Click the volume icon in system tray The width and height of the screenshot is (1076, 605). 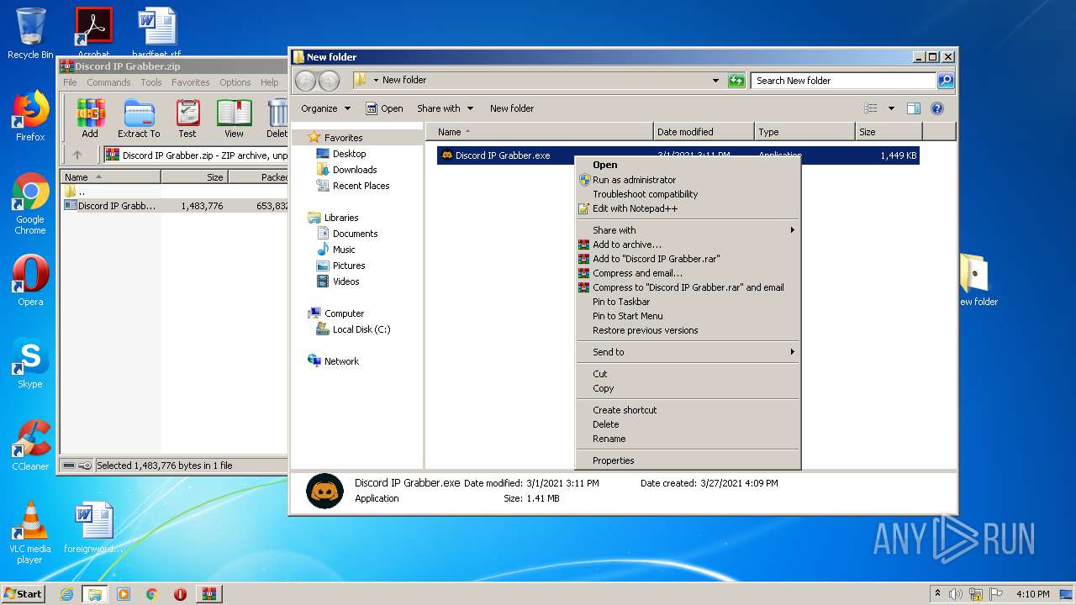pyautogui.click(x=956, y=594)
